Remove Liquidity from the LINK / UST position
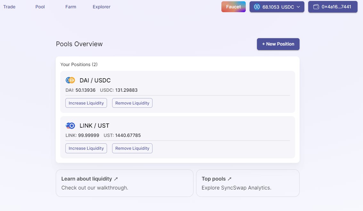The height and width of the screenshot is (211, 363). click(132, 148)
